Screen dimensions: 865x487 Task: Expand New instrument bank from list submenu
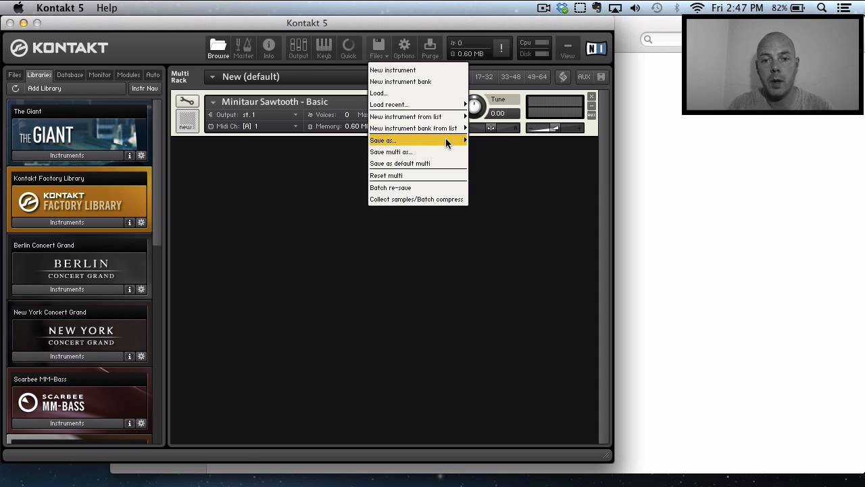418,129
